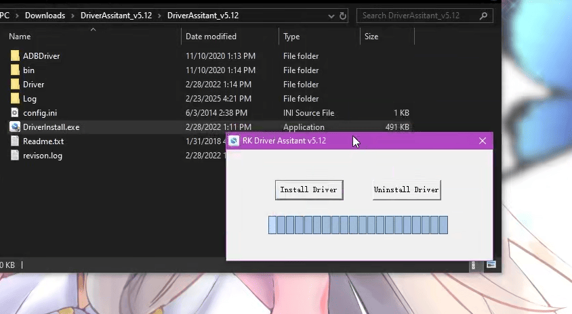Expand chevron after first DriverAssitant_v5.12 breadcrumb

159,16
